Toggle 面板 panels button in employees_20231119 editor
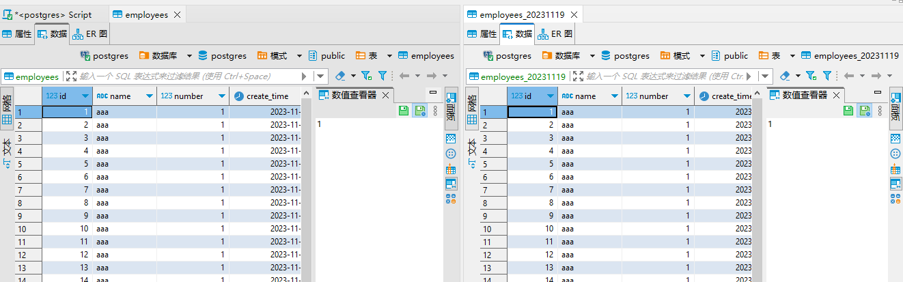 [895, 108]
